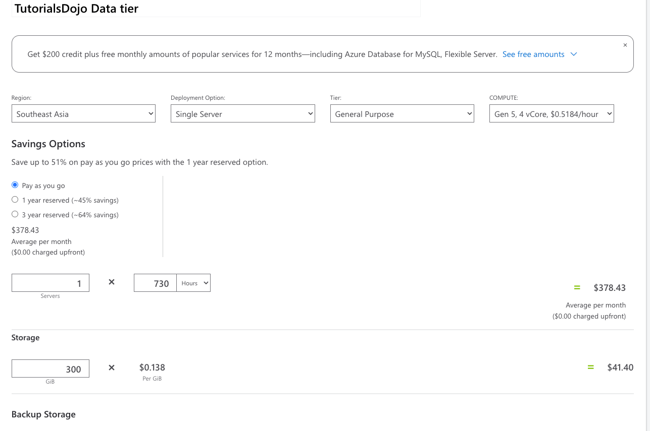Open the Compute dropdown showing Gen 5, 4 vCore

[x=552, y=114]
